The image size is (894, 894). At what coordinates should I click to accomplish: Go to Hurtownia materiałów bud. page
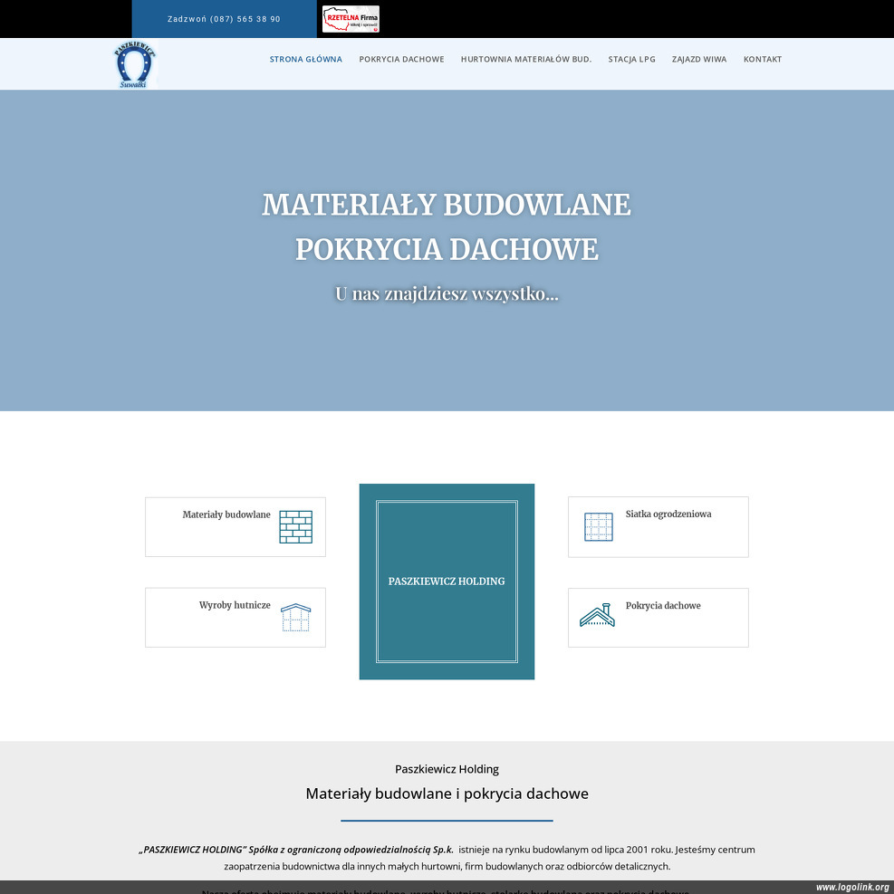coord(526,59)
